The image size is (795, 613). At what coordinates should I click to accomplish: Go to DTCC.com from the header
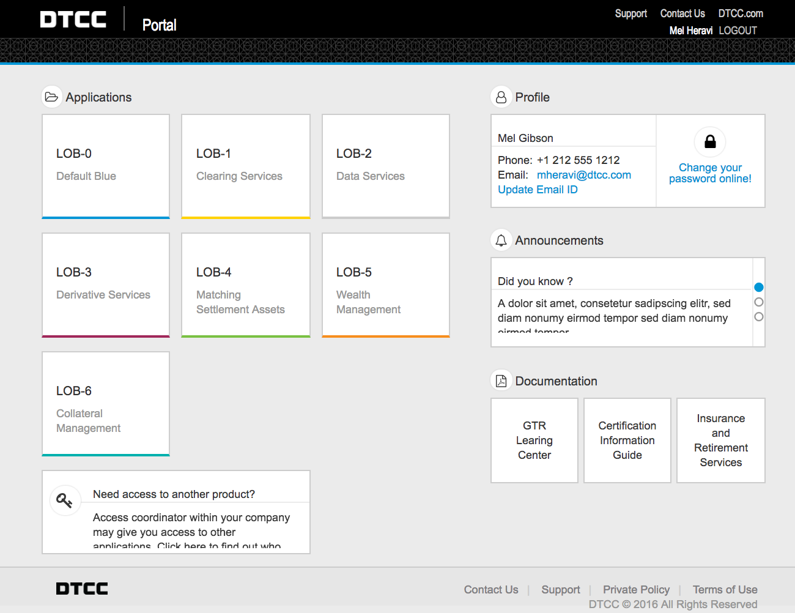pos(741,13)
